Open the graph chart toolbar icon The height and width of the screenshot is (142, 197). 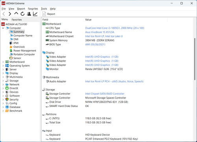35,14
